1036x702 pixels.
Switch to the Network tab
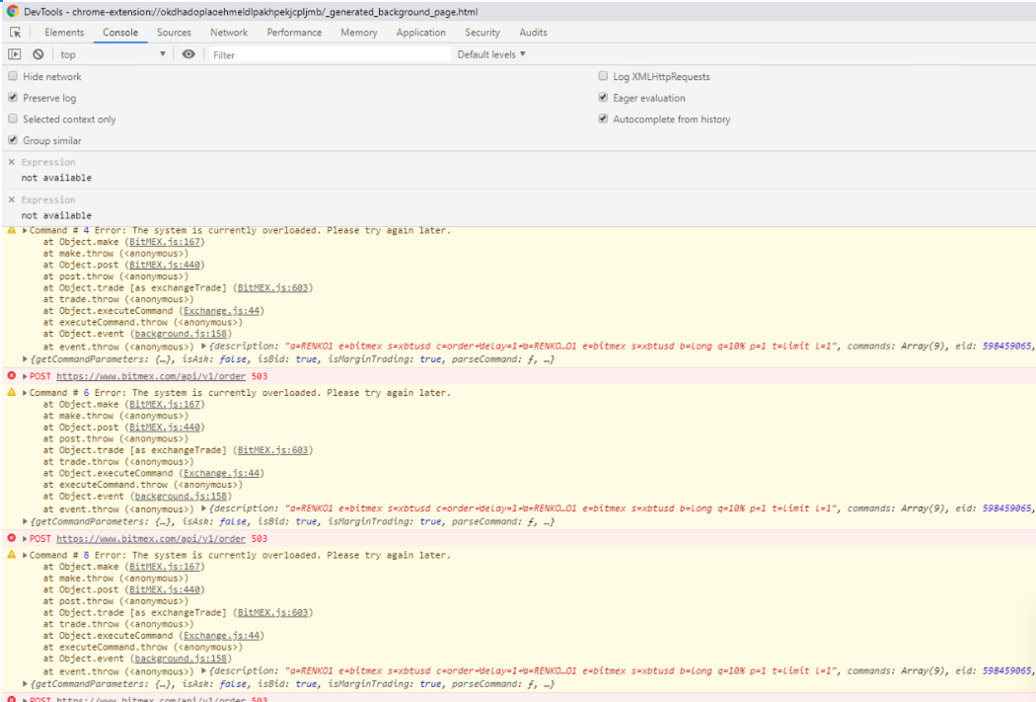(229, 33)
